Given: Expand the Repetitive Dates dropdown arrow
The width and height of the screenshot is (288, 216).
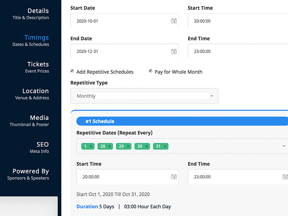Looking at the screenshot, I should coord(284,146).
